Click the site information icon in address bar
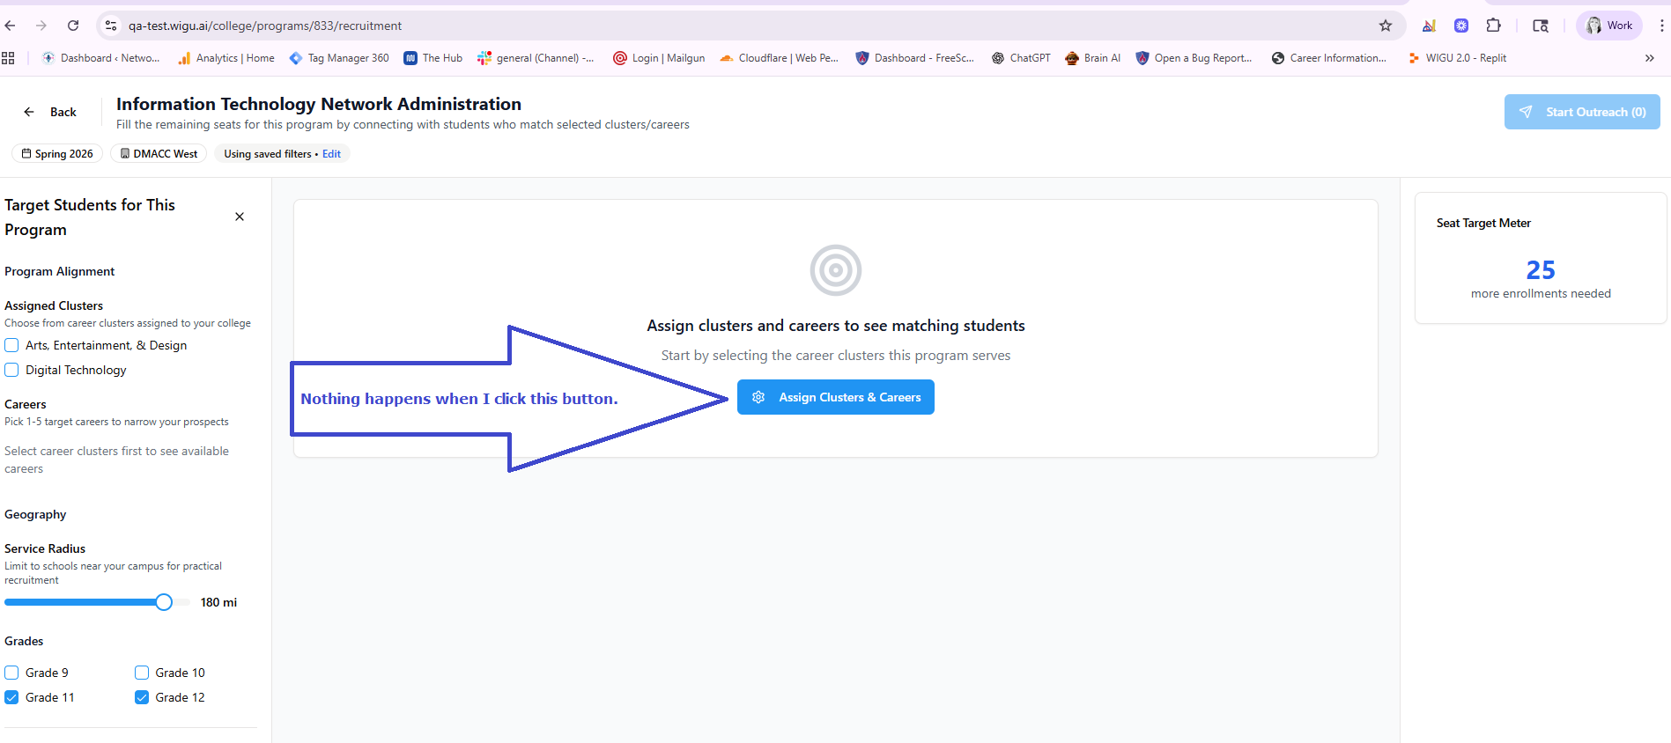The image size is (1671, 743). click(x=111, y=26)
